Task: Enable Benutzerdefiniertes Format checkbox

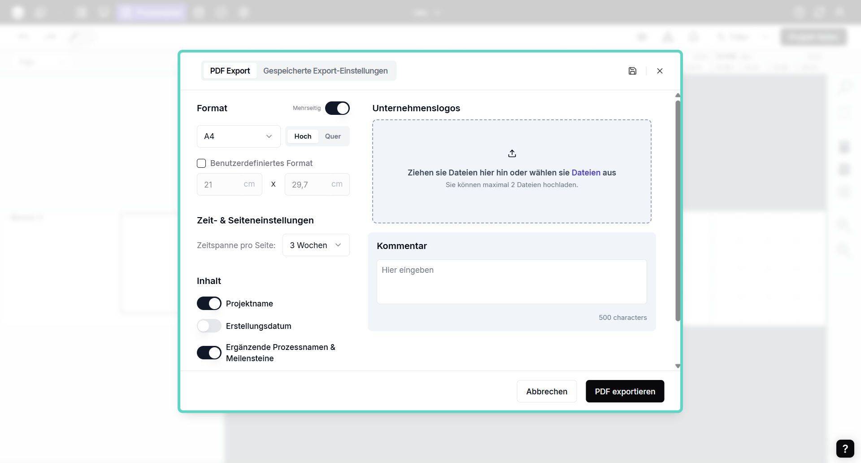Action: pos(201,163)
